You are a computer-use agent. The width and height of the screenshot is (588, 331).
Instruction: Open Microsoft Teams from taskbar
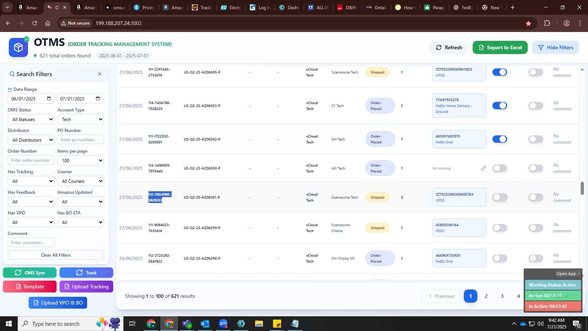187,324
